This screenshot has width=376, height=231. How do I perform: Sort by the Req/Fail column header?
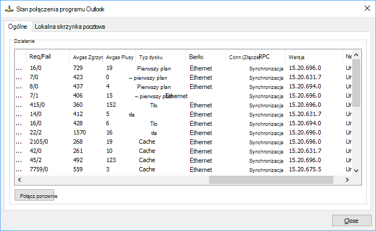point(48,57)
